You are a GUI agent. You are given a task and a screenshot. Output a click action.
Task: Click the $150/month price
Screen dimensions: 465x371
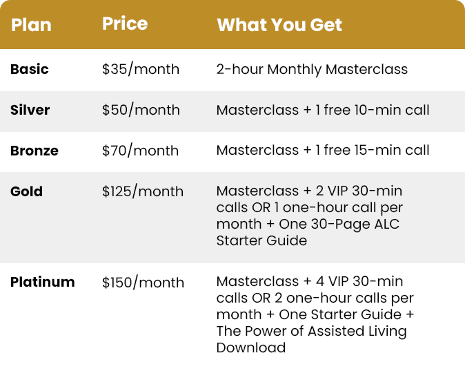143,282
